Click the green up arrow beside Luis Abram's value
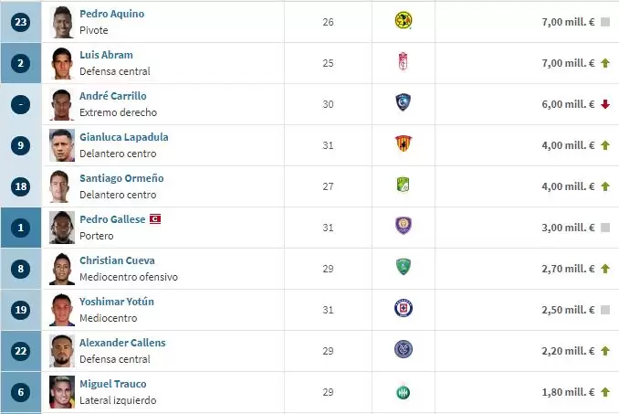Viewport: 619px width, 414px height. click(x=604, y=63)
